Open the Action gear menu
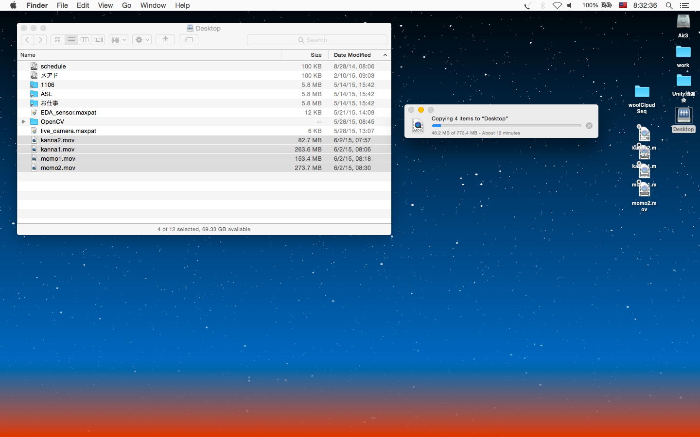The width and height of the screenshot is (700, 437). [142, 40]
